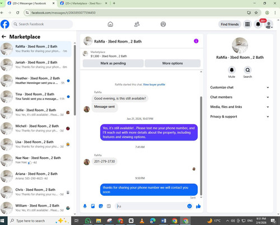Choose a sticker from the sticker icon

101,206
